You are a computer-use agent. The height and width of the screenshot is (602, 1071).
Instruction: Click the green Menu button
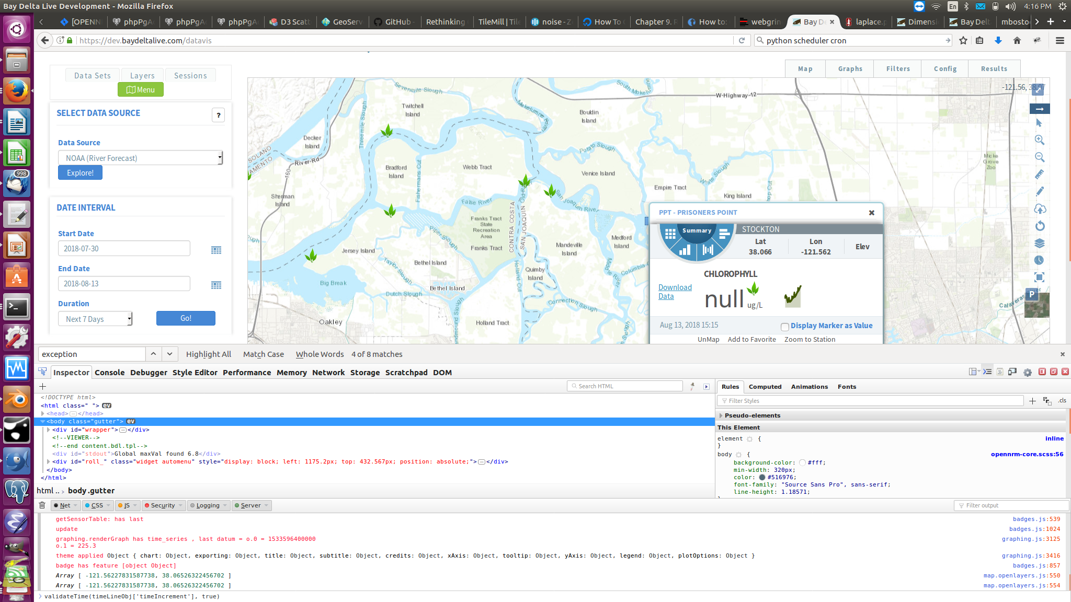coord(140,89)
